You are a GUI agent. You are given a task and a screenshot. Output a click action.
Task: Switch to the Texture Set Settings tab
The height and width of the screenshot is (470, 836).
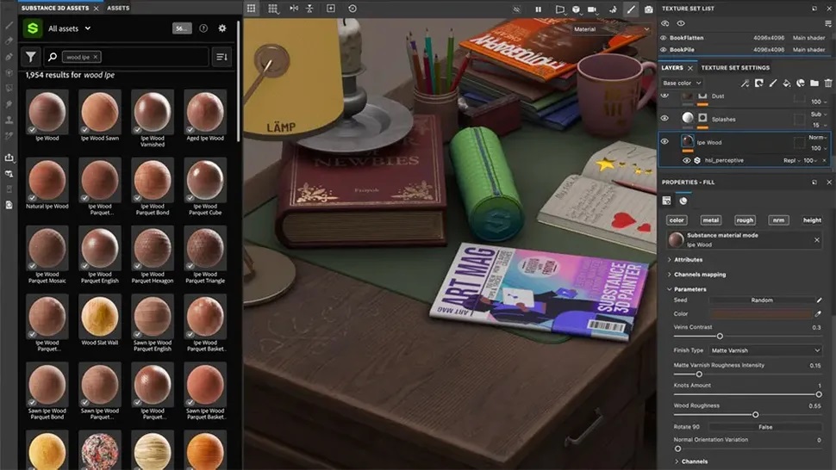734,68
